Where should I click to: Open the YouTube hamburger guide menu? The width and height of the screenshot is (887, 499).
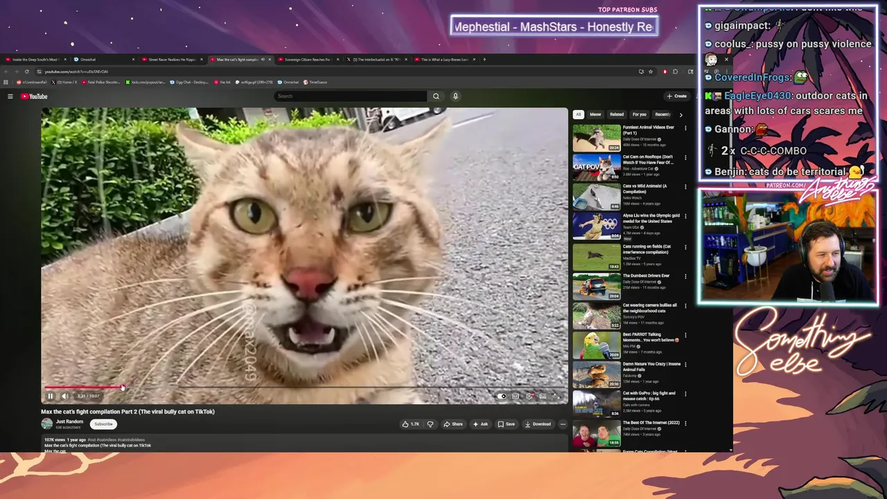pos(10,96)
